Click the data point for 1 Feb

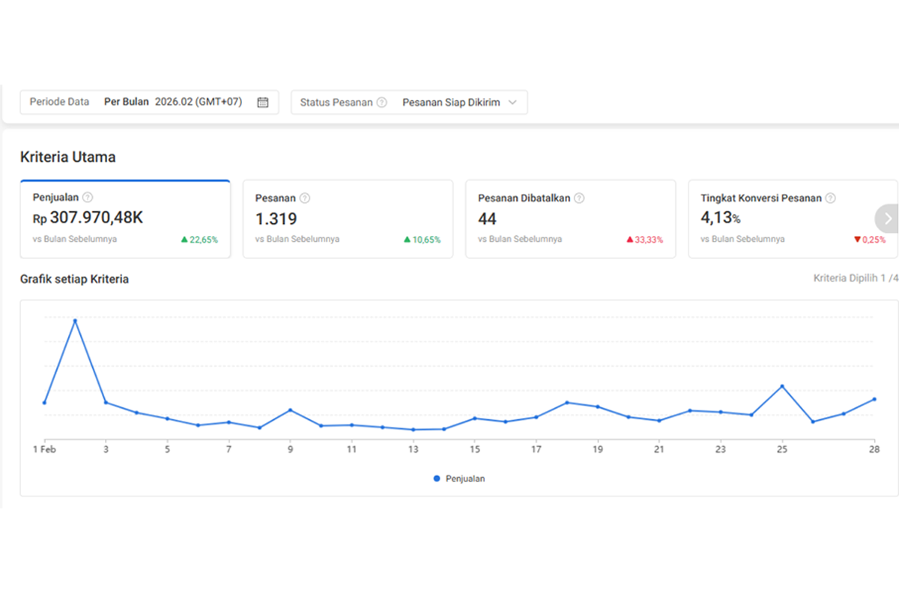44,403
